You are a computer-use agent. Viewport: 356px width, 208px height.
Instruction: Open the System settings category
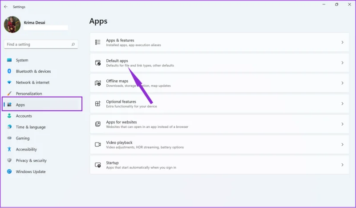pos(22,60)
